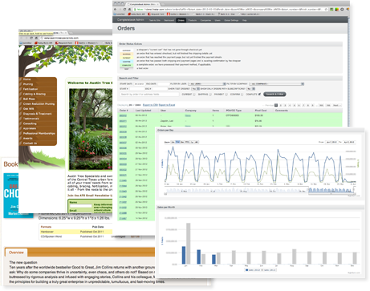
Task: Click the bookmark star in the Orders address bar
Action: point(326,9)
